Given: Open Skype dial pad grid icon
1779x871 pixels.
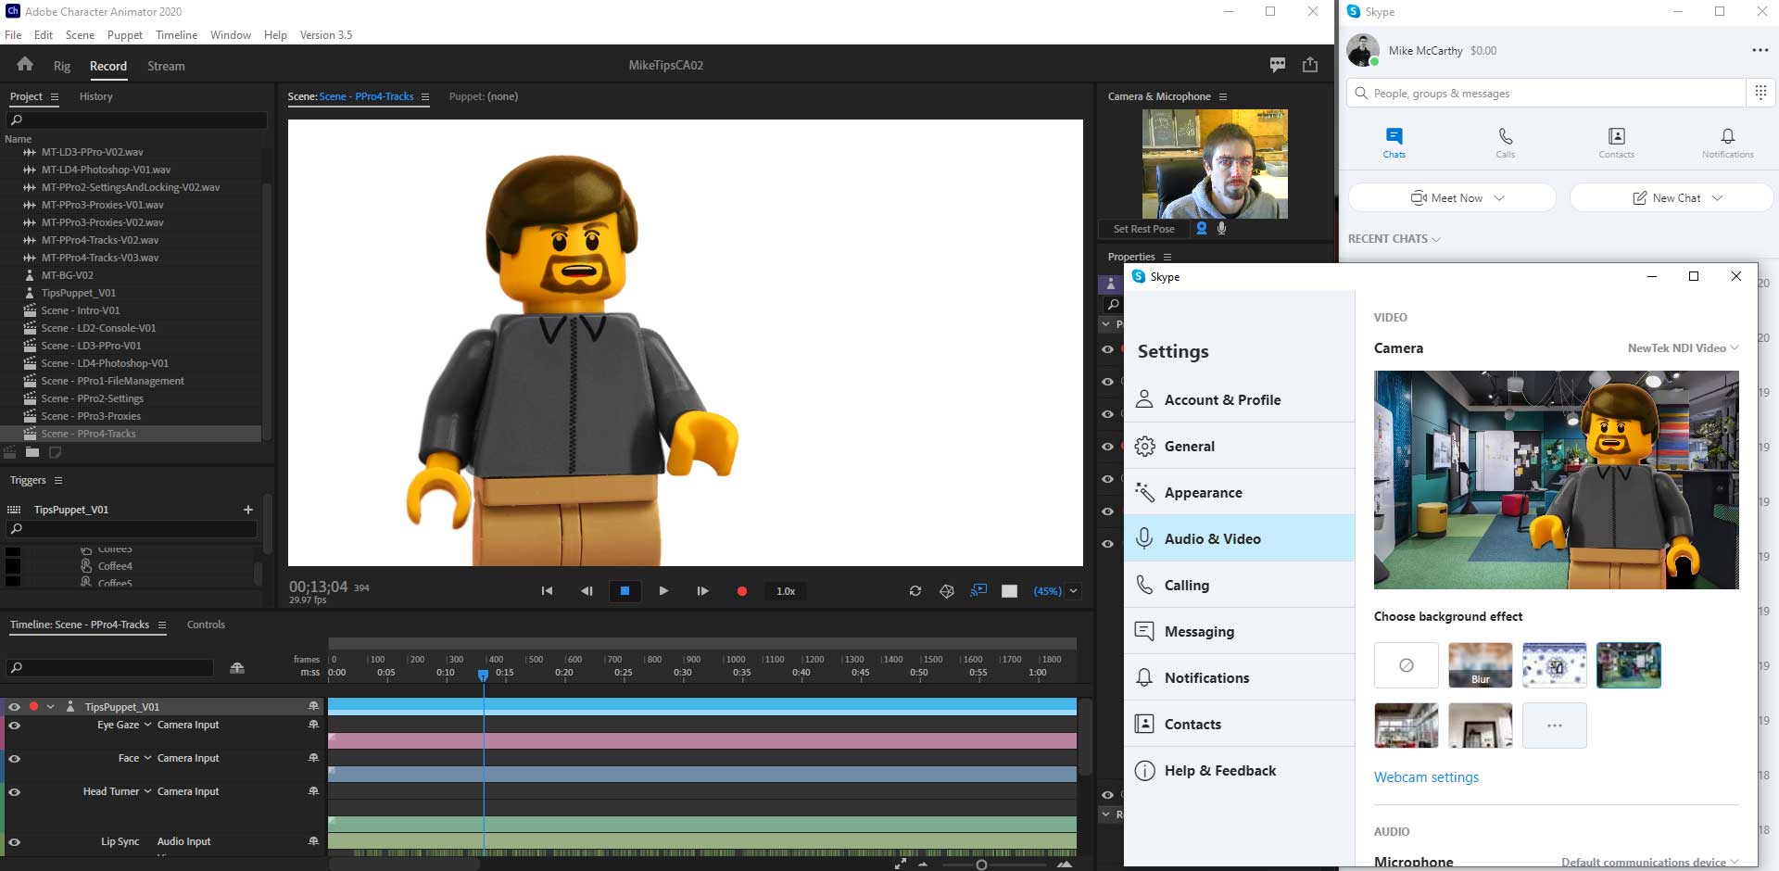Looking at the screenshot, I should 1760,93.
